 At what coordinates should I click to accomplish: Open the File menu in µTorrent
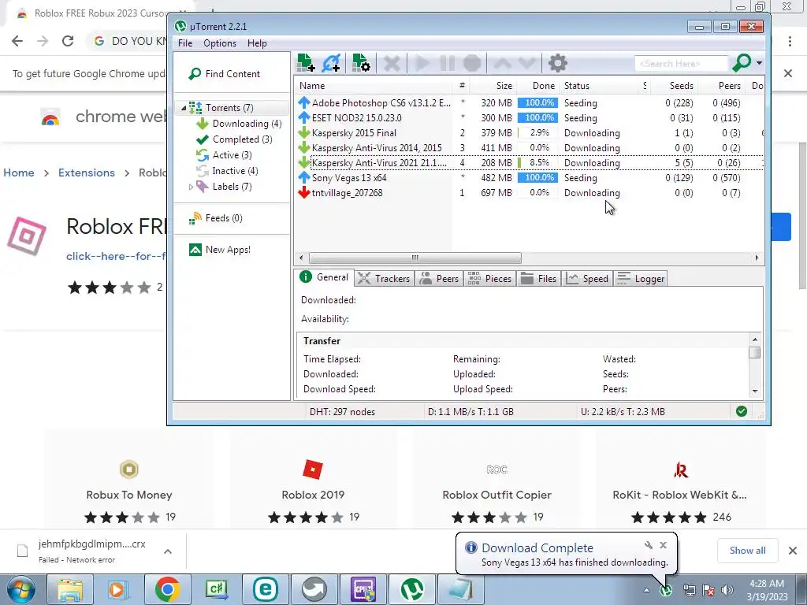pyautogui.click(x=185, y=43)
